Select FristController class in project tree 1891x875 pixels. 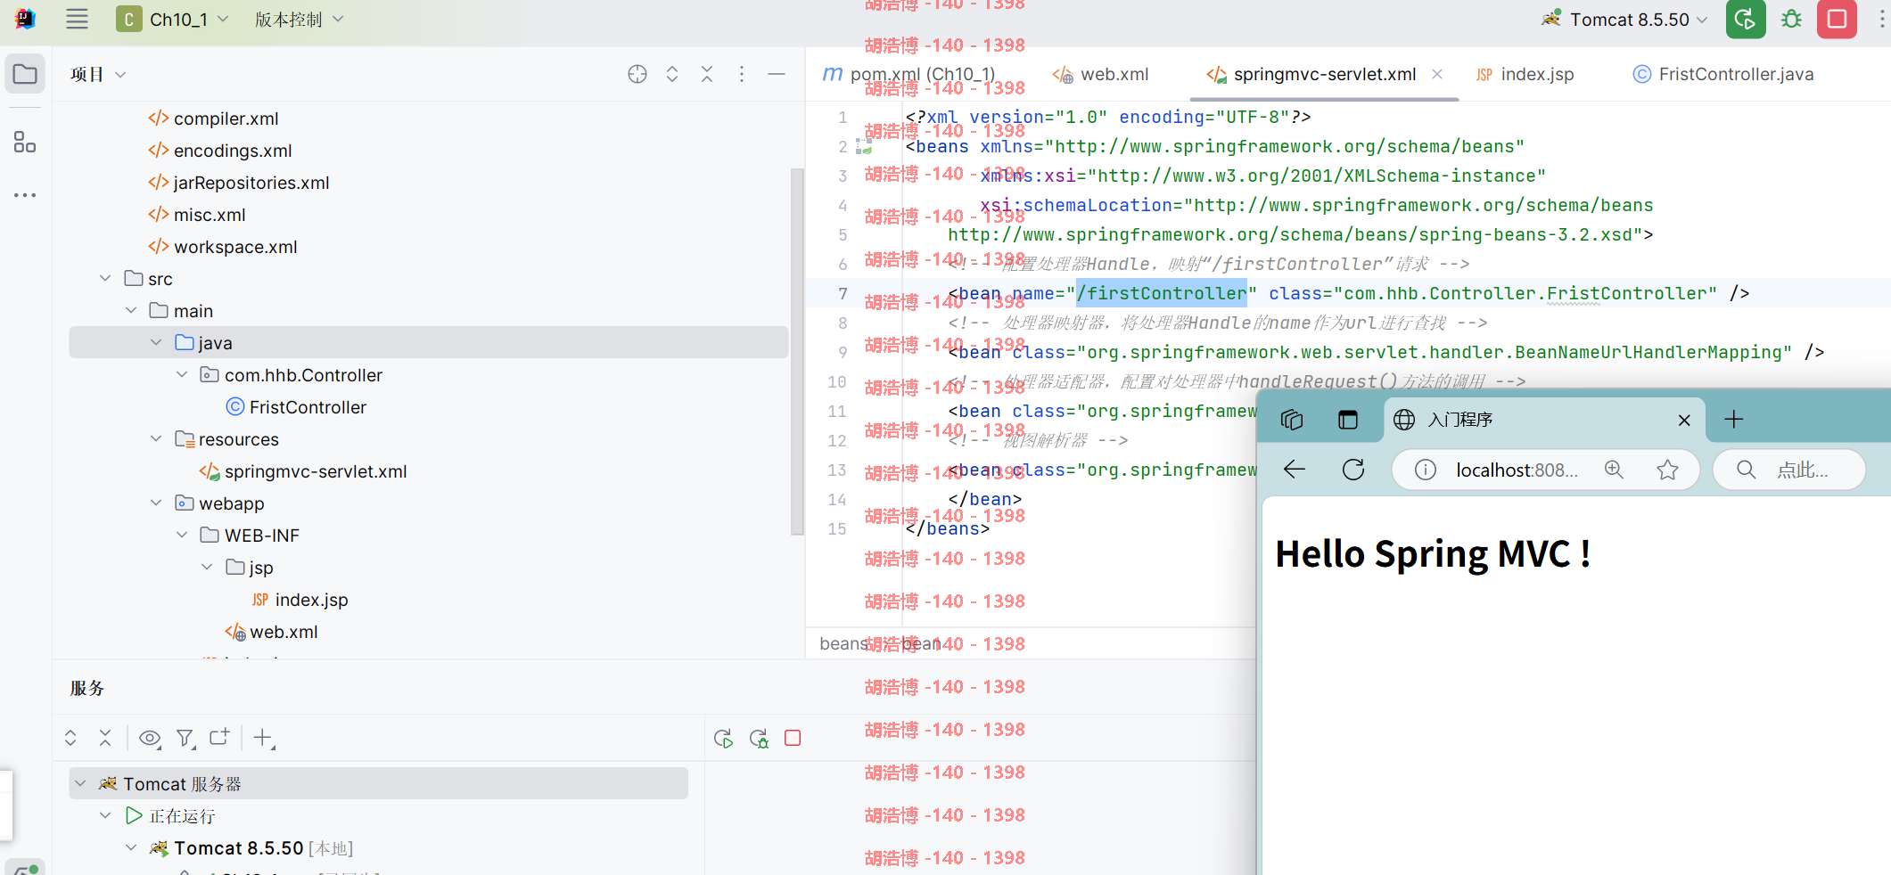pos(308,407)
